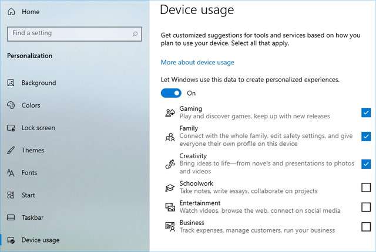This screenshot has height=252, width=376.
Task: Uncheck the Creativity checkbox
Action: coord(366,164)
